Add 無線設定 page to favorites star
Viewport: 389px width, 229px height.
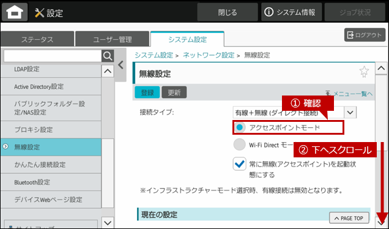click(x=364, y=72)
